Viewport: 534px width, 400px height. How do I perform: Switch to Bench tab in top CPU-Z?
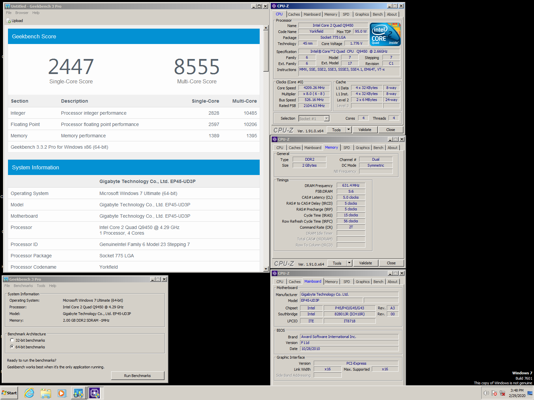(x=378, y=14)
